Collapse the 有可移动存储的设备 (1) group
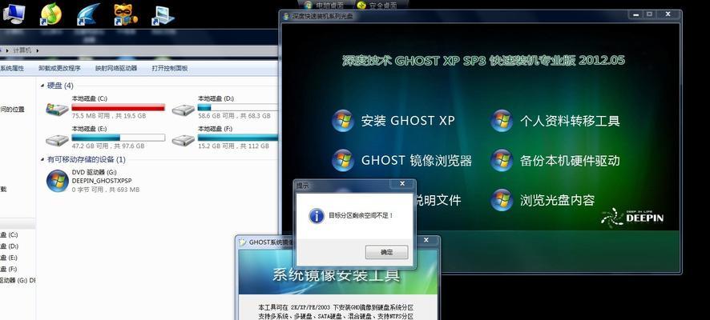710x320 pixels. [42, 159]
